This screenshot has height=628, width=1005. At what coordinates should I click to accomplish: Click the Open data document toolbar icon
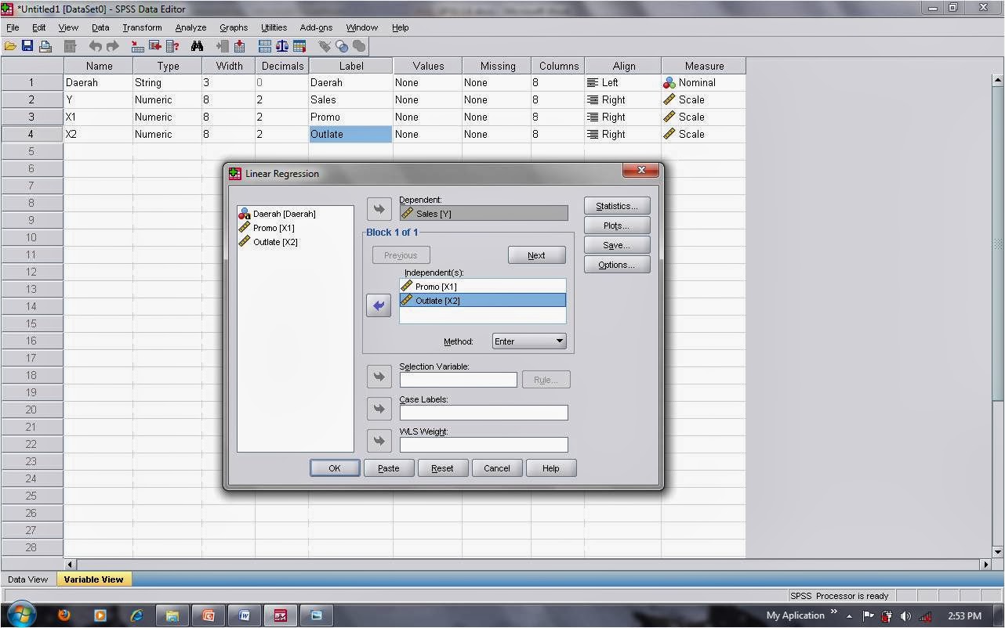click(11, 47)
